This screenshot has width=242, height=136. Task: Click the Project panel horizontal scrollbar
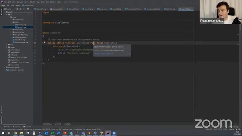coord(15,124)
